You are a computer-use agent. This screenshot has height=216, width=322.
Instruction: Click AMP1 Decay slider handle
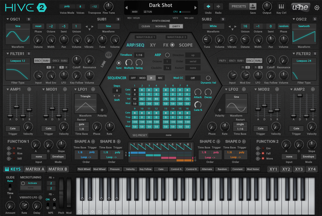click(17, 107)
